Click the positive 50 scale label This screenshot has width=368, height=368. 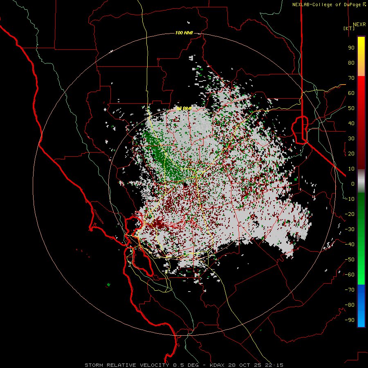(x=351, y=108)
